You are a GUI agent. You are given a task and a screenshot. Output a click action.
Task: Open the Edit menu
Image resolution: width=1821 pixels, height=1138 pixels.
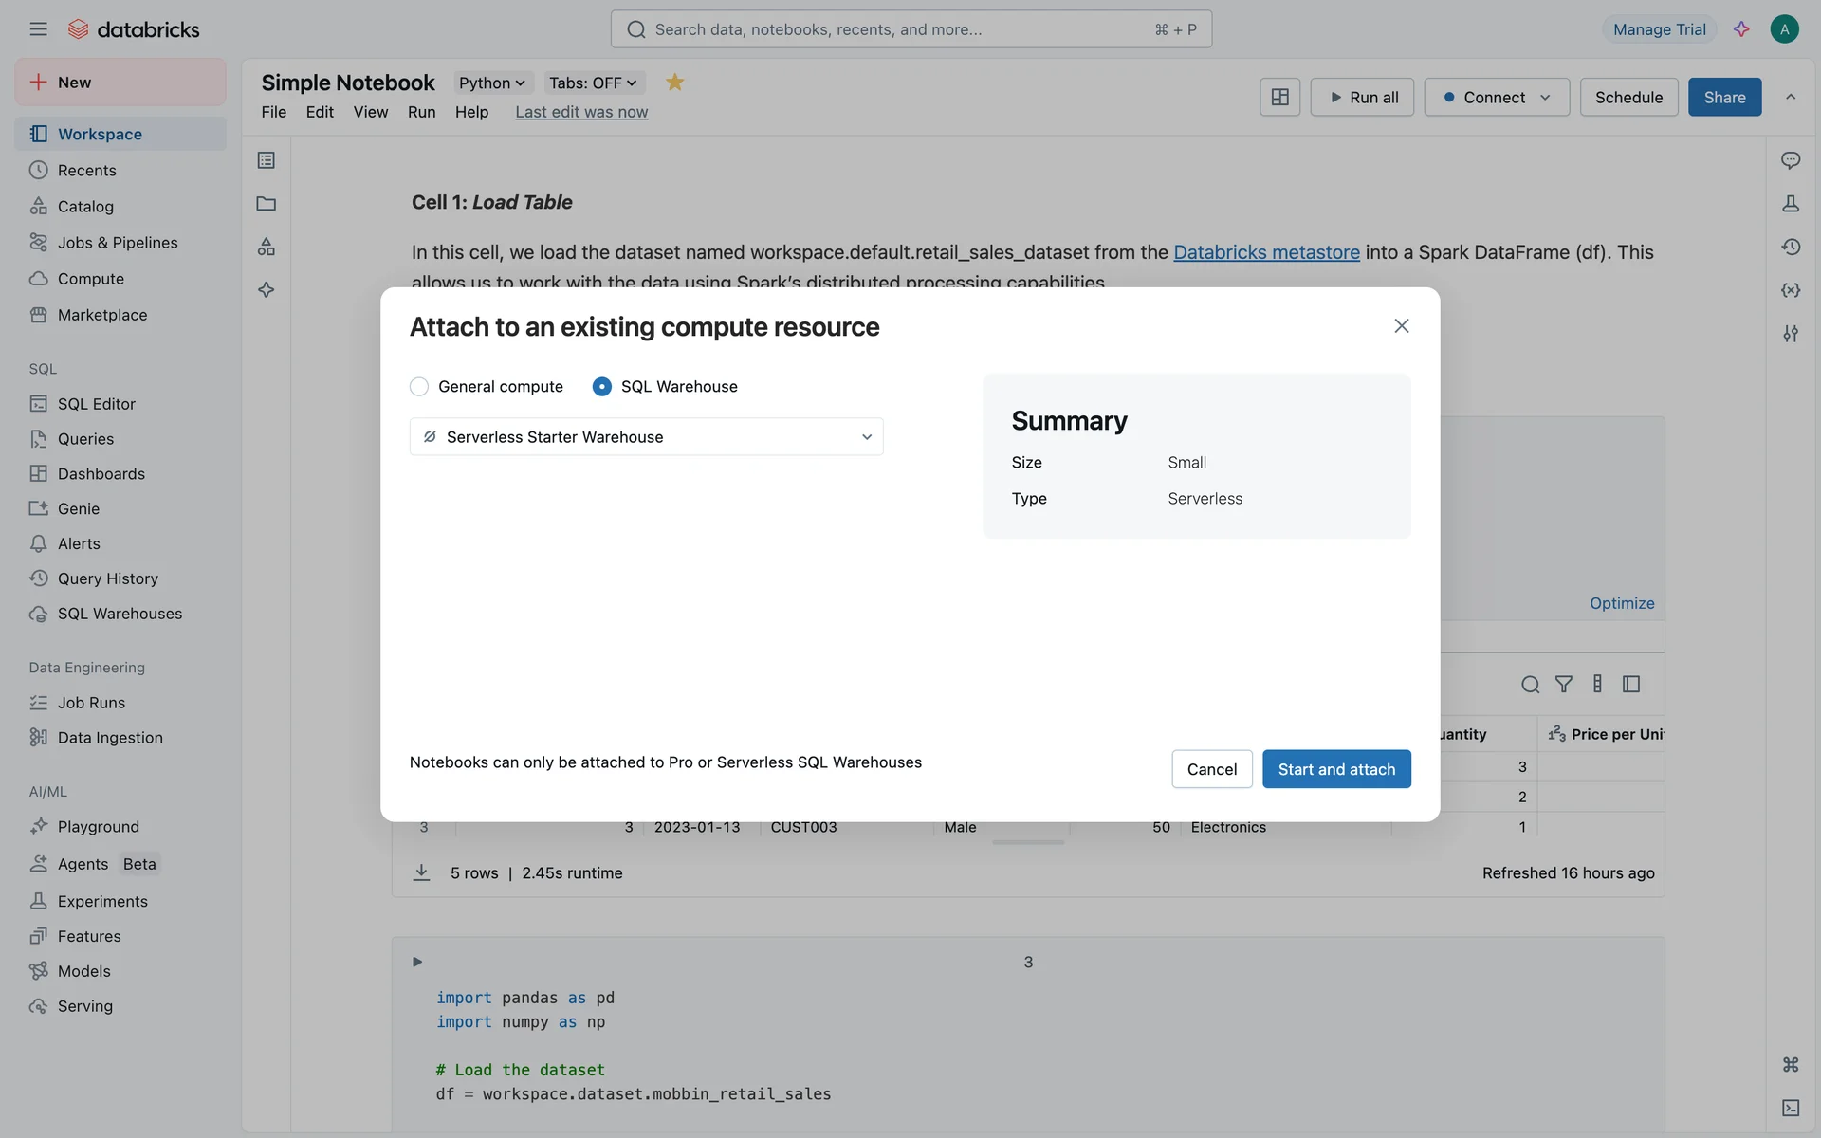click(320, 112)
